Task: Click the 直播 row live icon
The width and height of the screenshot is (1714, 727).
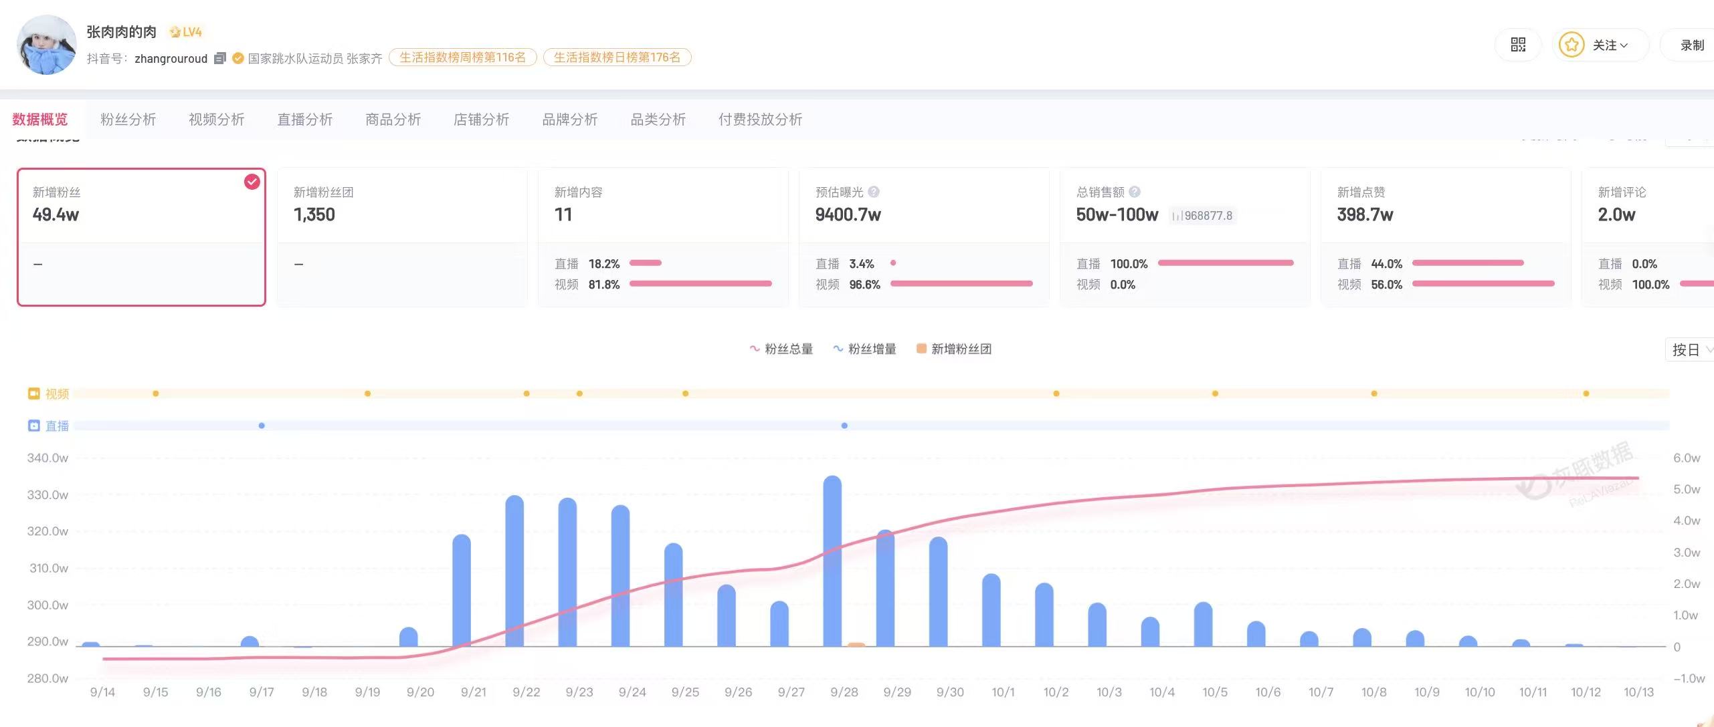Action: [34, 426]
